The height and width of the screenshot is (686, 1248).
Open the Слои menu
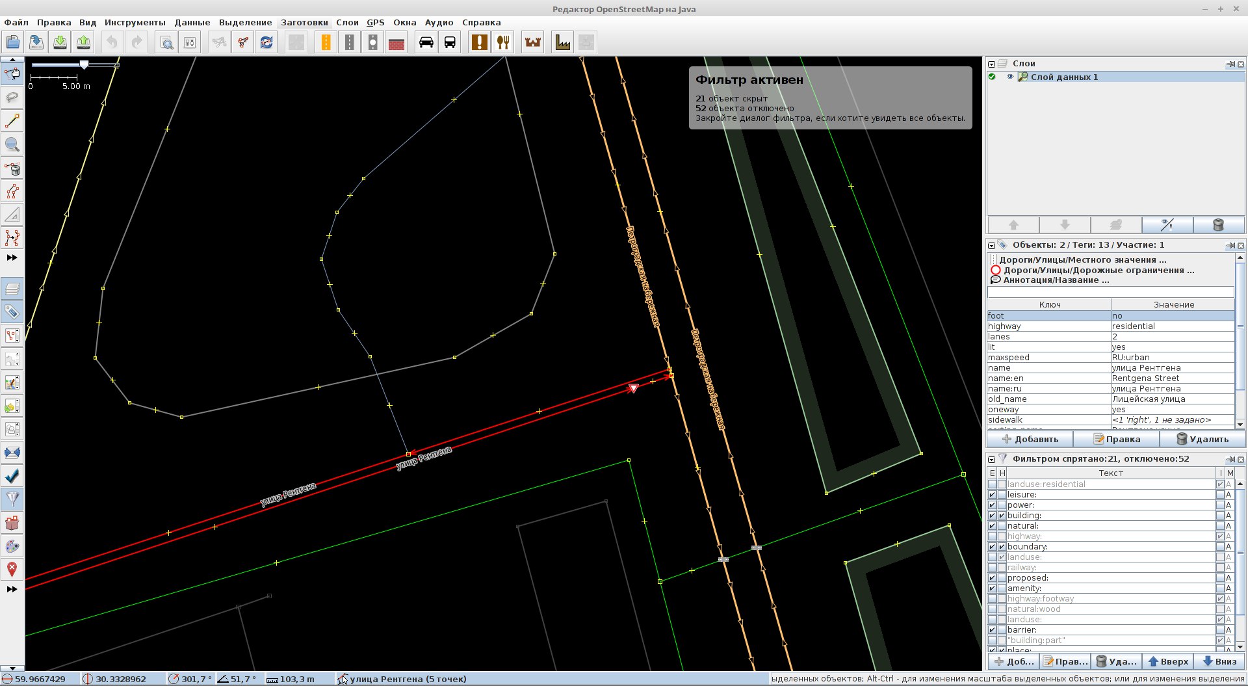point(347,22)
